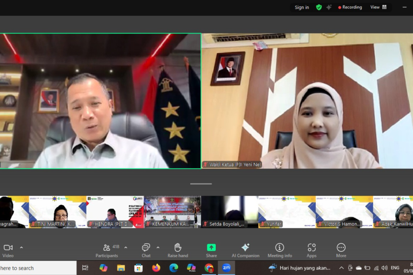
Task: Click the green encryption shield icon
Action: (319, 7)
